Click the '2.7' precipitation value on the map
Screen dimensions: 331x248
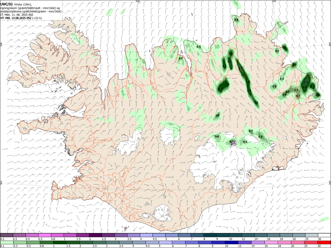click(240, 68)
